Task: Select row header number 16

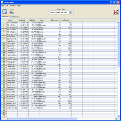Action: tap(4, 57)
